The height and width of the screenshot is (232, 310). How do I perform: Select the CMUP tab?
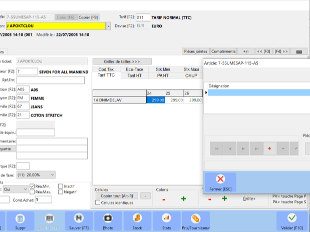pyautogui.click(x=191, y=75)
